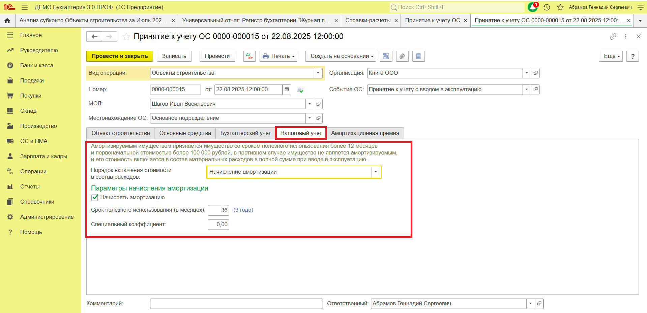Open the calendar date picker icon
This screenshot has height=313, width=647.
click(x=287, y=90)
